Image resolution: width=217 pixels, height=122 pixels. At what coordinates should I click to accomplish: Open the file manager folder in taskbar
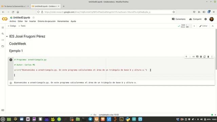[x=78, y=119]
